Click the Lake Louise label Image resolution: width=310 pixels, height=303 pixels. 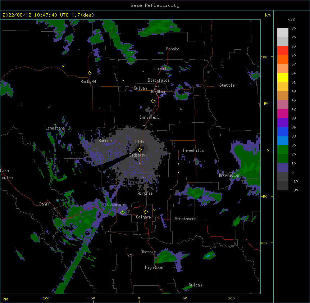pos(6,174)
